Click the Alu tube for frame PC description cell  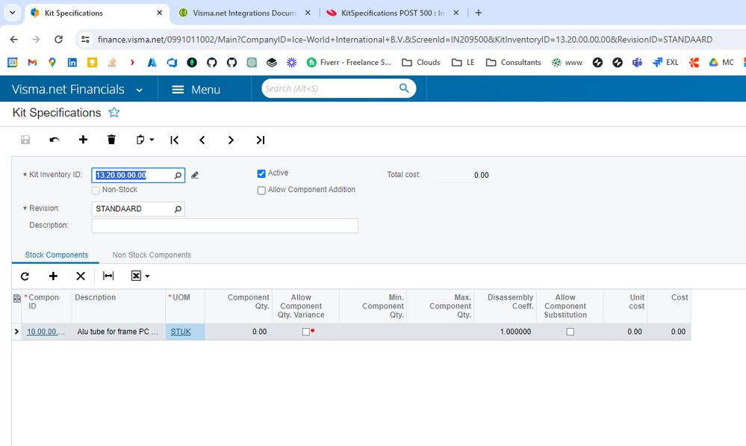(x=118, y=332)
